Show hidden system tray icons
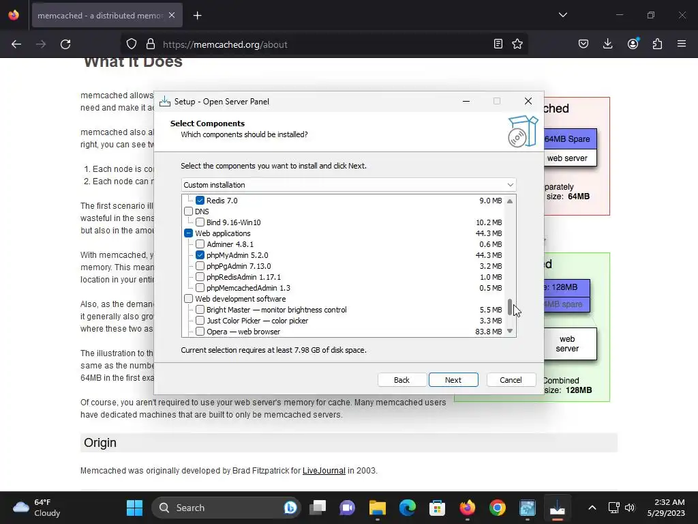The height and width of the screenshot is (524, 698). (x=592, y=508)
